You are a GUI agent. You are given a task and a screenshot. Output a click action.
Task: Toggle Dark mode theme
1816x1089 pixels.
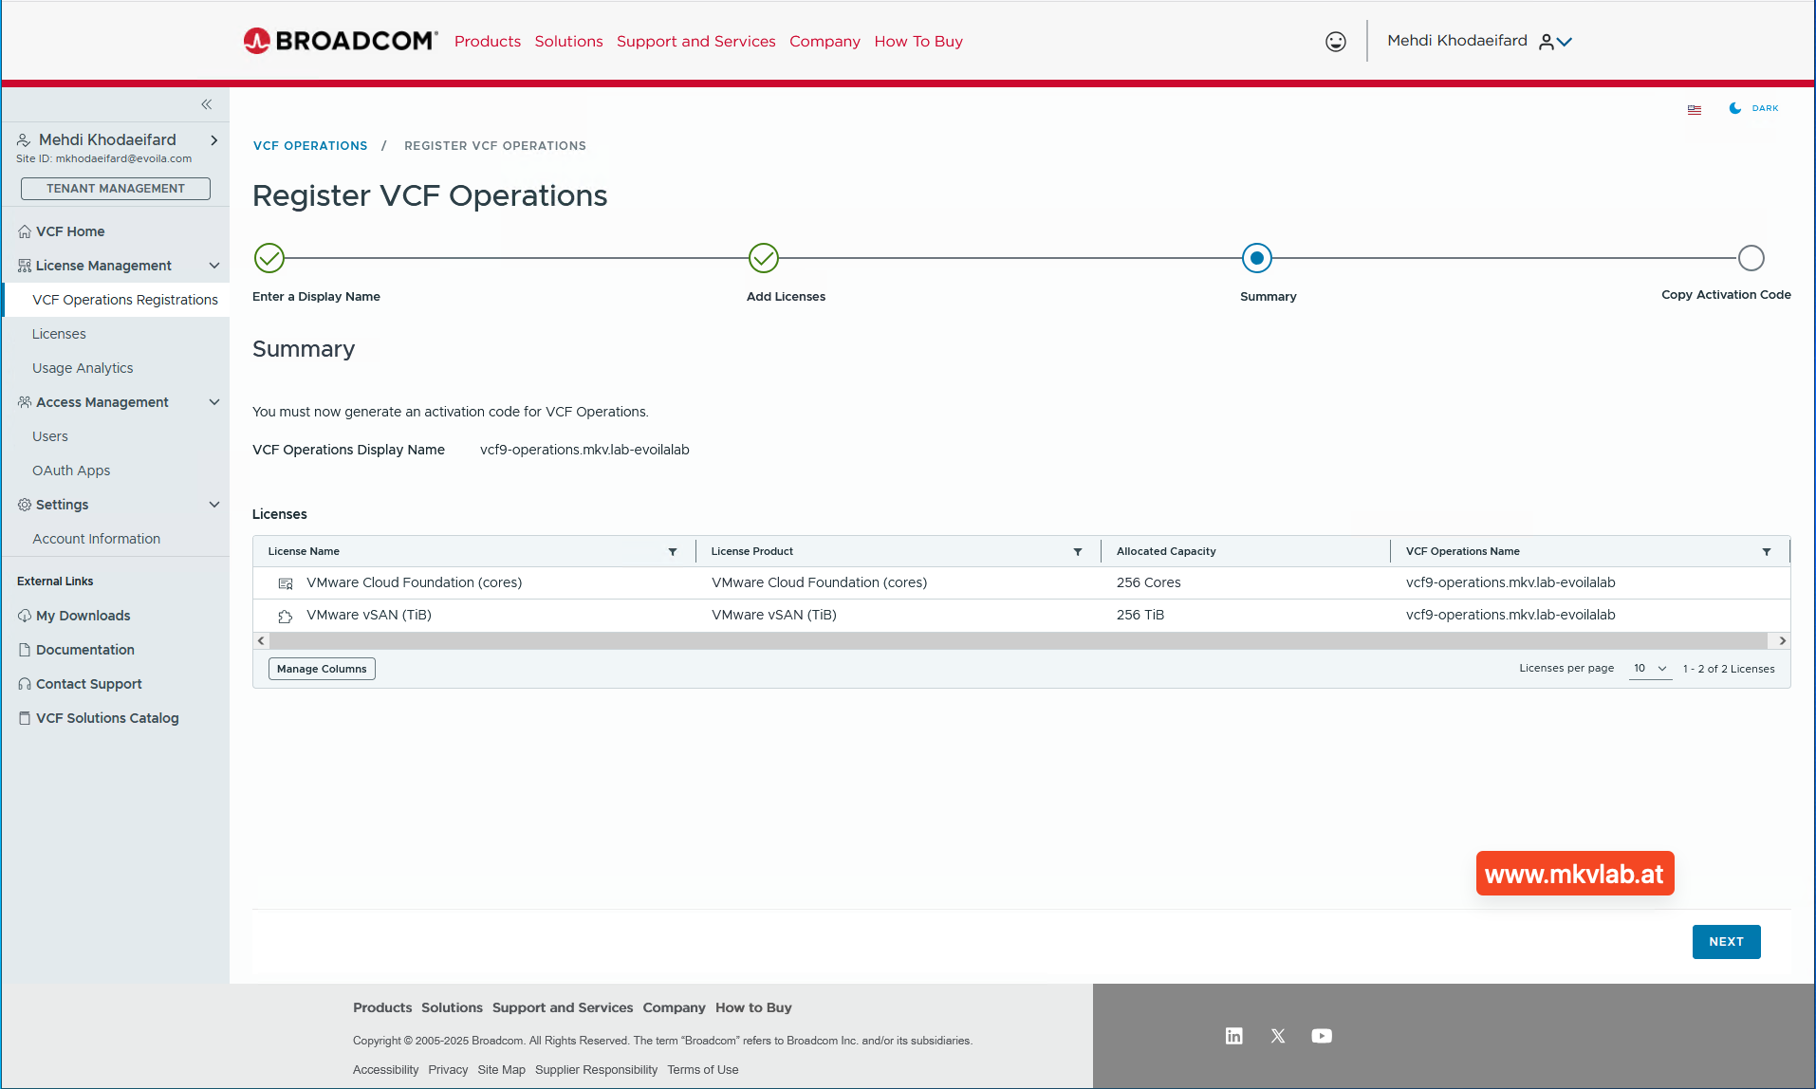(1753, 108)
